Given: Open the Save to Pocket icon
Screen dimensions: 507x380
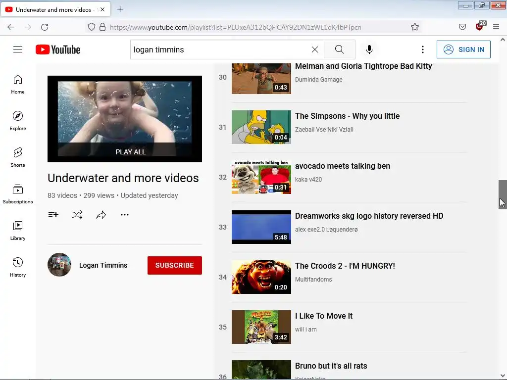Looking at the screenshot, I should (x=462, y=27).
